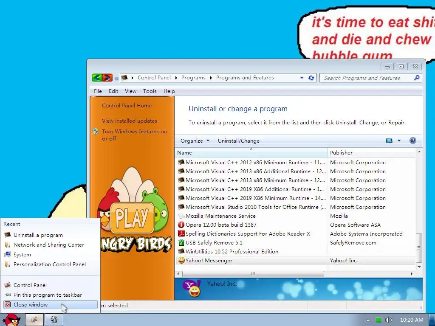Image resolution: width=435 pixels, height=326 pixels.
Task: Select Microsoft Visual C++ 2019 X86 Minimum Runtime
Action: pos(255,198)
